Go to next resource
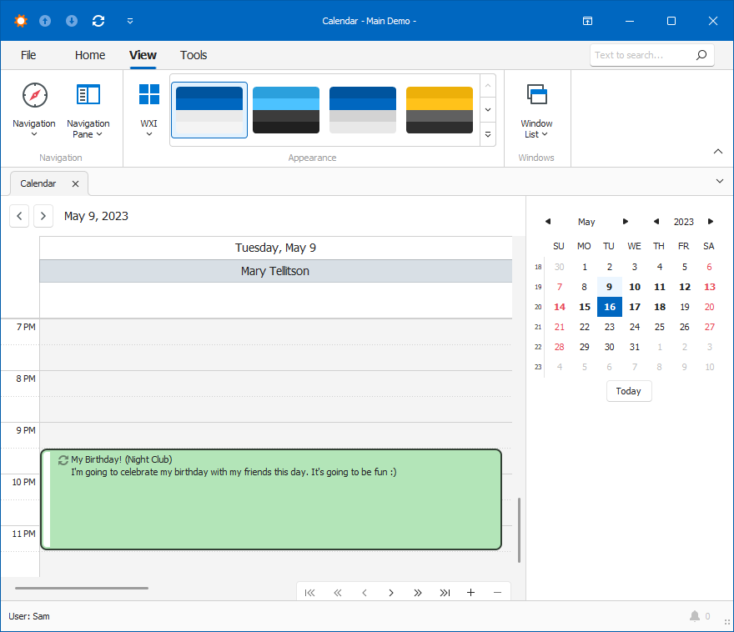Viewport: 734px width, 632px height. (391, 593)
